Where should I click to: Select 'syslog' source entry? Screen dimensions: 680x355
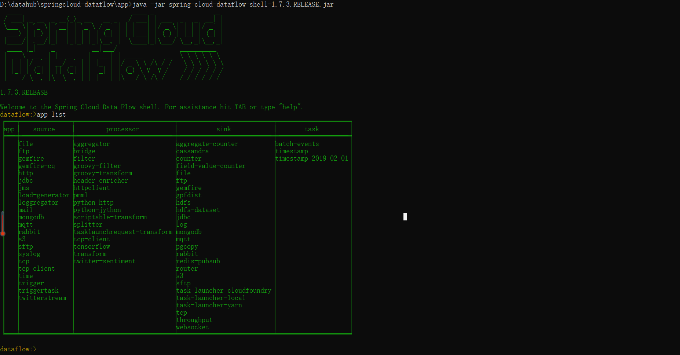[x=29, y=254]
